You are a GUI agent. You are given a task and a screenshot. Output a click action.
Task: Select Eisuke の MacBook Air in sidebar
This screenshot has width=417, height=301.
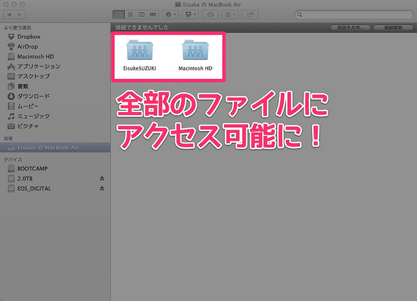(x=55, y=147)
